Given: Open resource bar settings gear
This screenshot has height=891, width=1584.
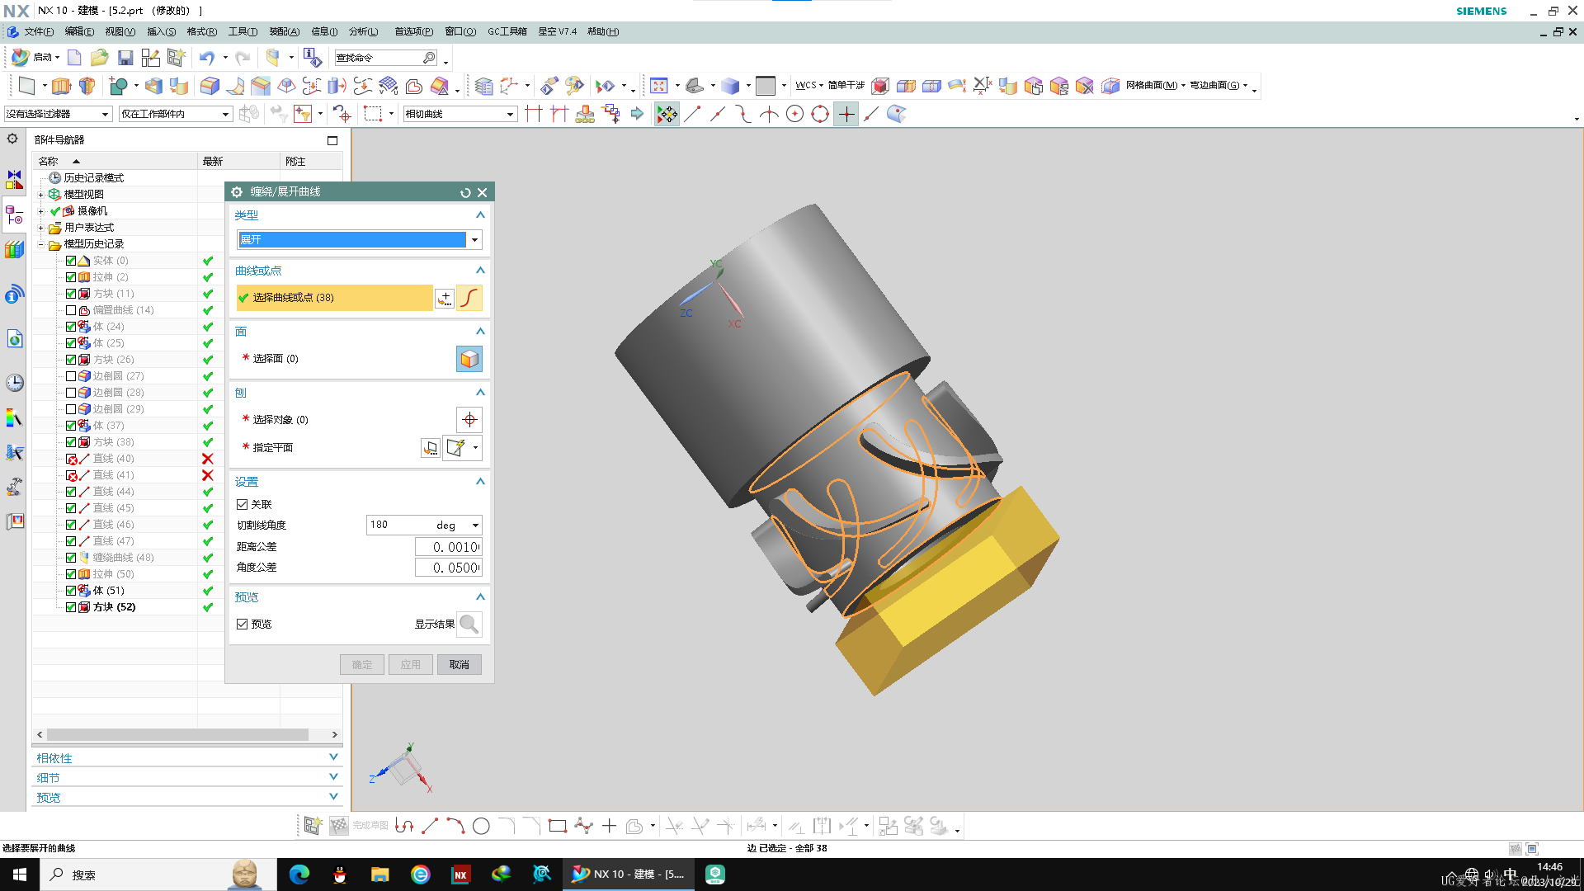Looking at the screenshot, I should point(12,139).
